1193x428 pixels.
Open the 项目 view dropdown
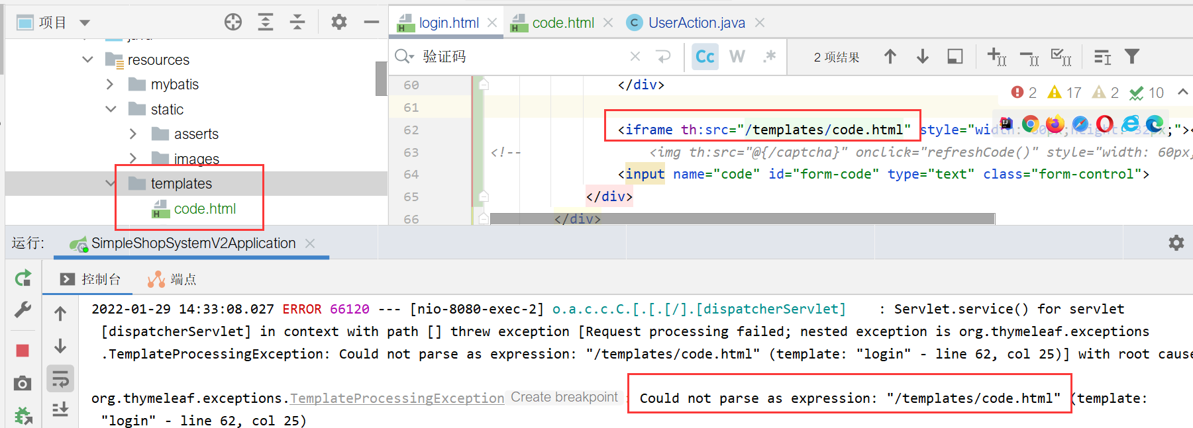tap(85, 22)
